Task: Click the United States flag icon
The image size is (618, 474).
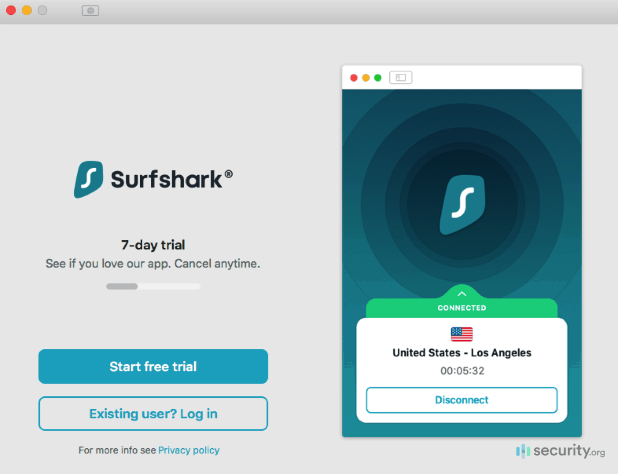Action: [462, 334]
